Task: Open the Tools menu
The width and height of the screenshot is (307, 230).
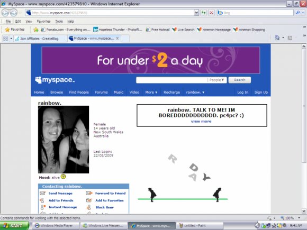Action: [x=59, y=21]
